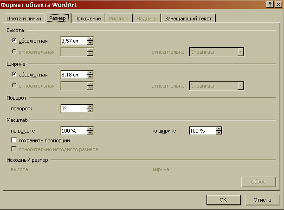The height and width of the screenshot is (210, 284).
Task: Open the dialog help question mark button
Action: coord(270,4)
